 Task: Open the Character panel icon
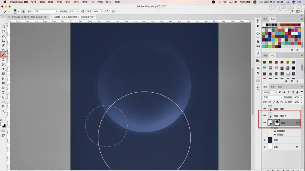[x=258, y=68]
